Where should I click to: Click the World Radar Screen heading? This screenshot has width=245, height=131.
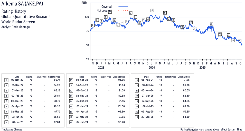pyautogui.click(x=18, y=22)
